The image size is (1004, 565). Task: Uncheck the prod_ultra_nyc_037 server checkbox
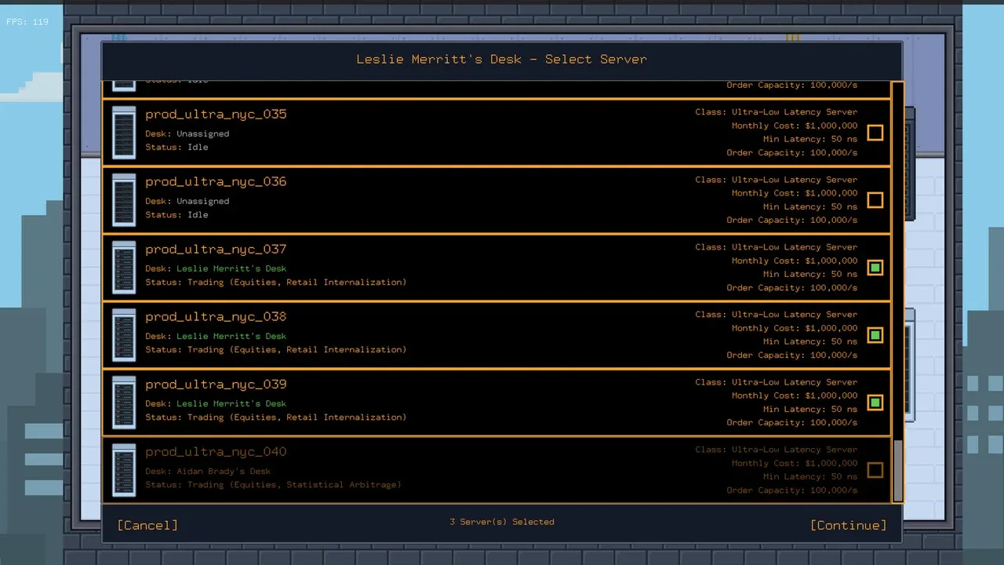875,268
